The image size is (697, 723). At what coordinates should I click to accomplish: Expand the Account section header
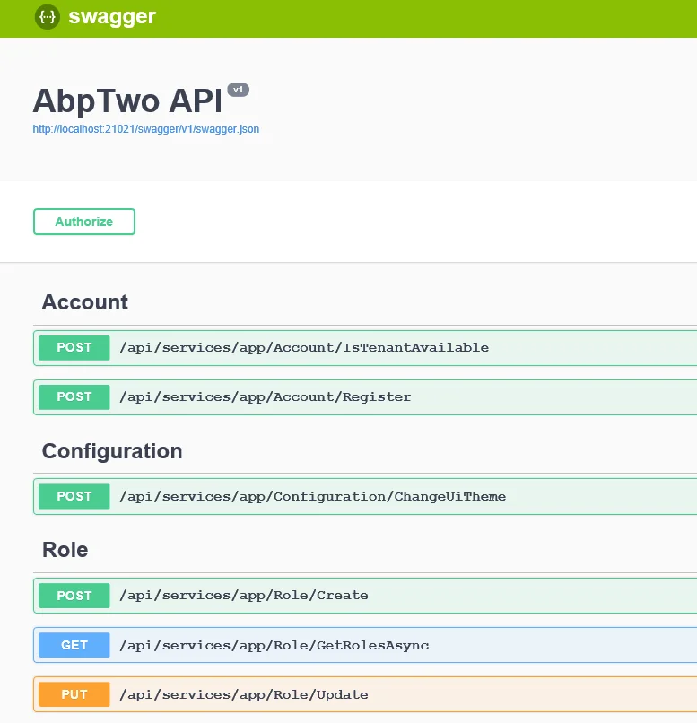pyautogui.click(x=84, y=302)
